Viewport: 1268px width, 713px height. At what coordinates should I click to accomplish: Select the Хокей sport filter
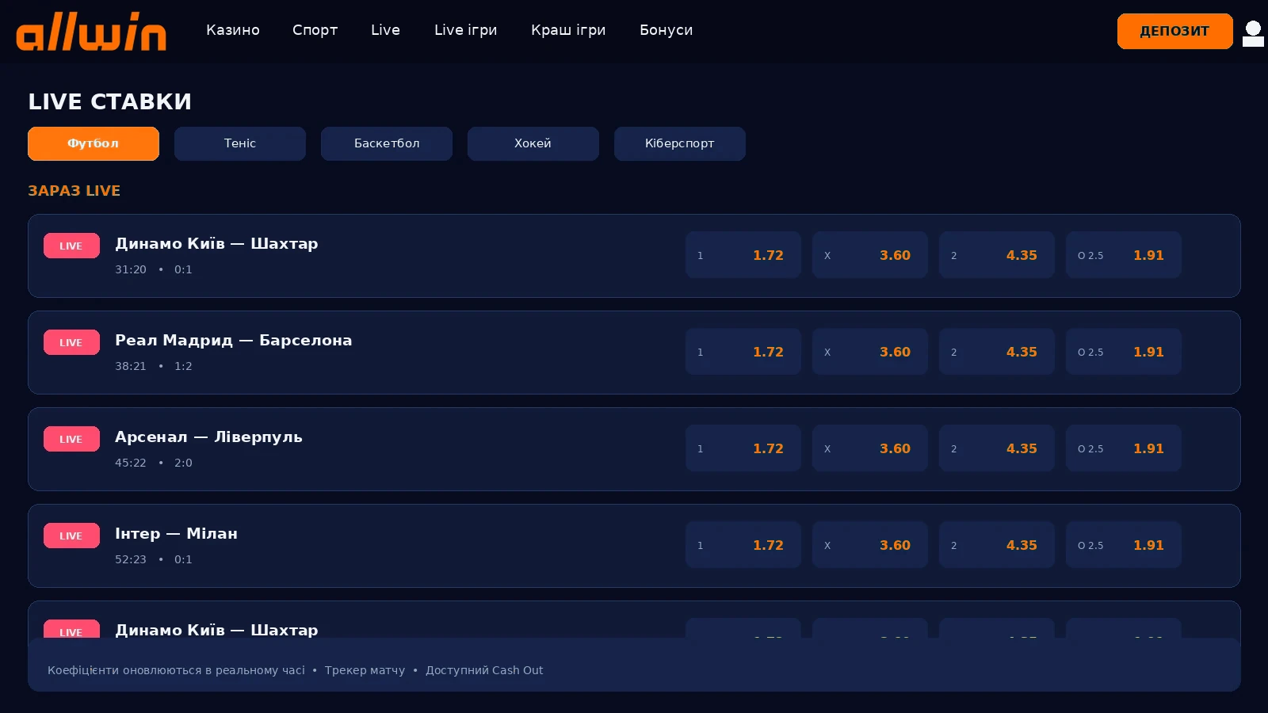533,143
